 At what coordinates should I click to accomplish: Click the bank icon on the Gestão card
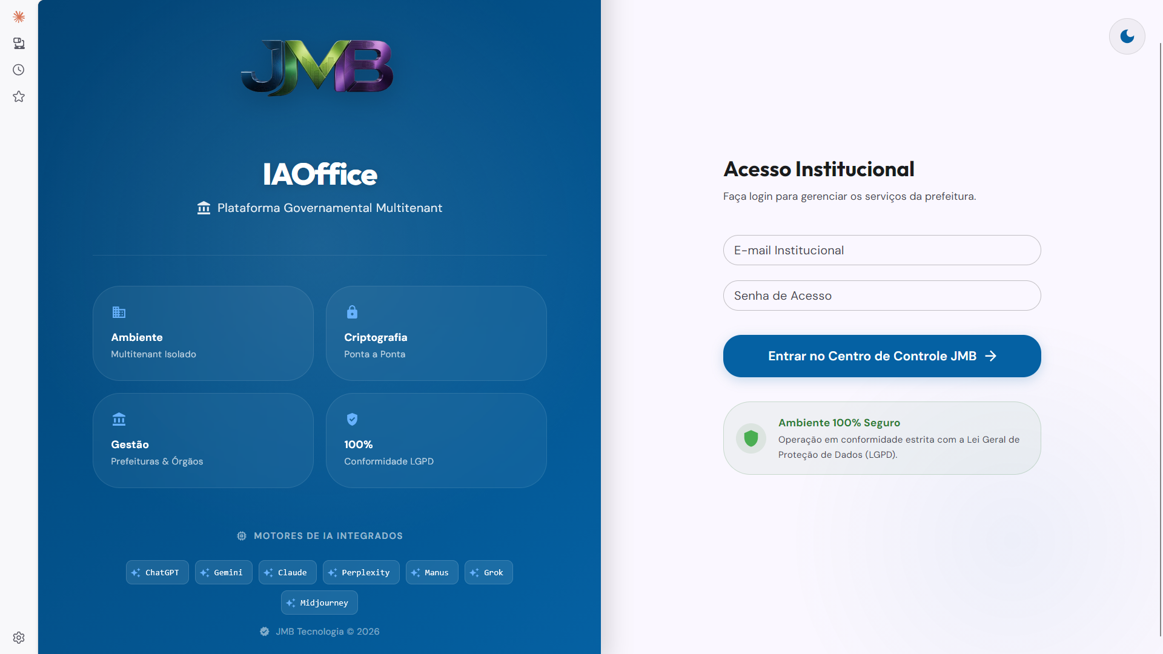(x=119, y=419)
